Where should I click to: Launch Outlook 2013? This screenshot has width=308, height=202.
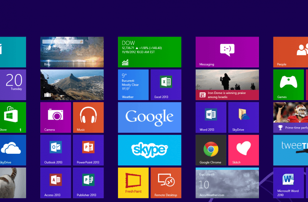point(56,150)
